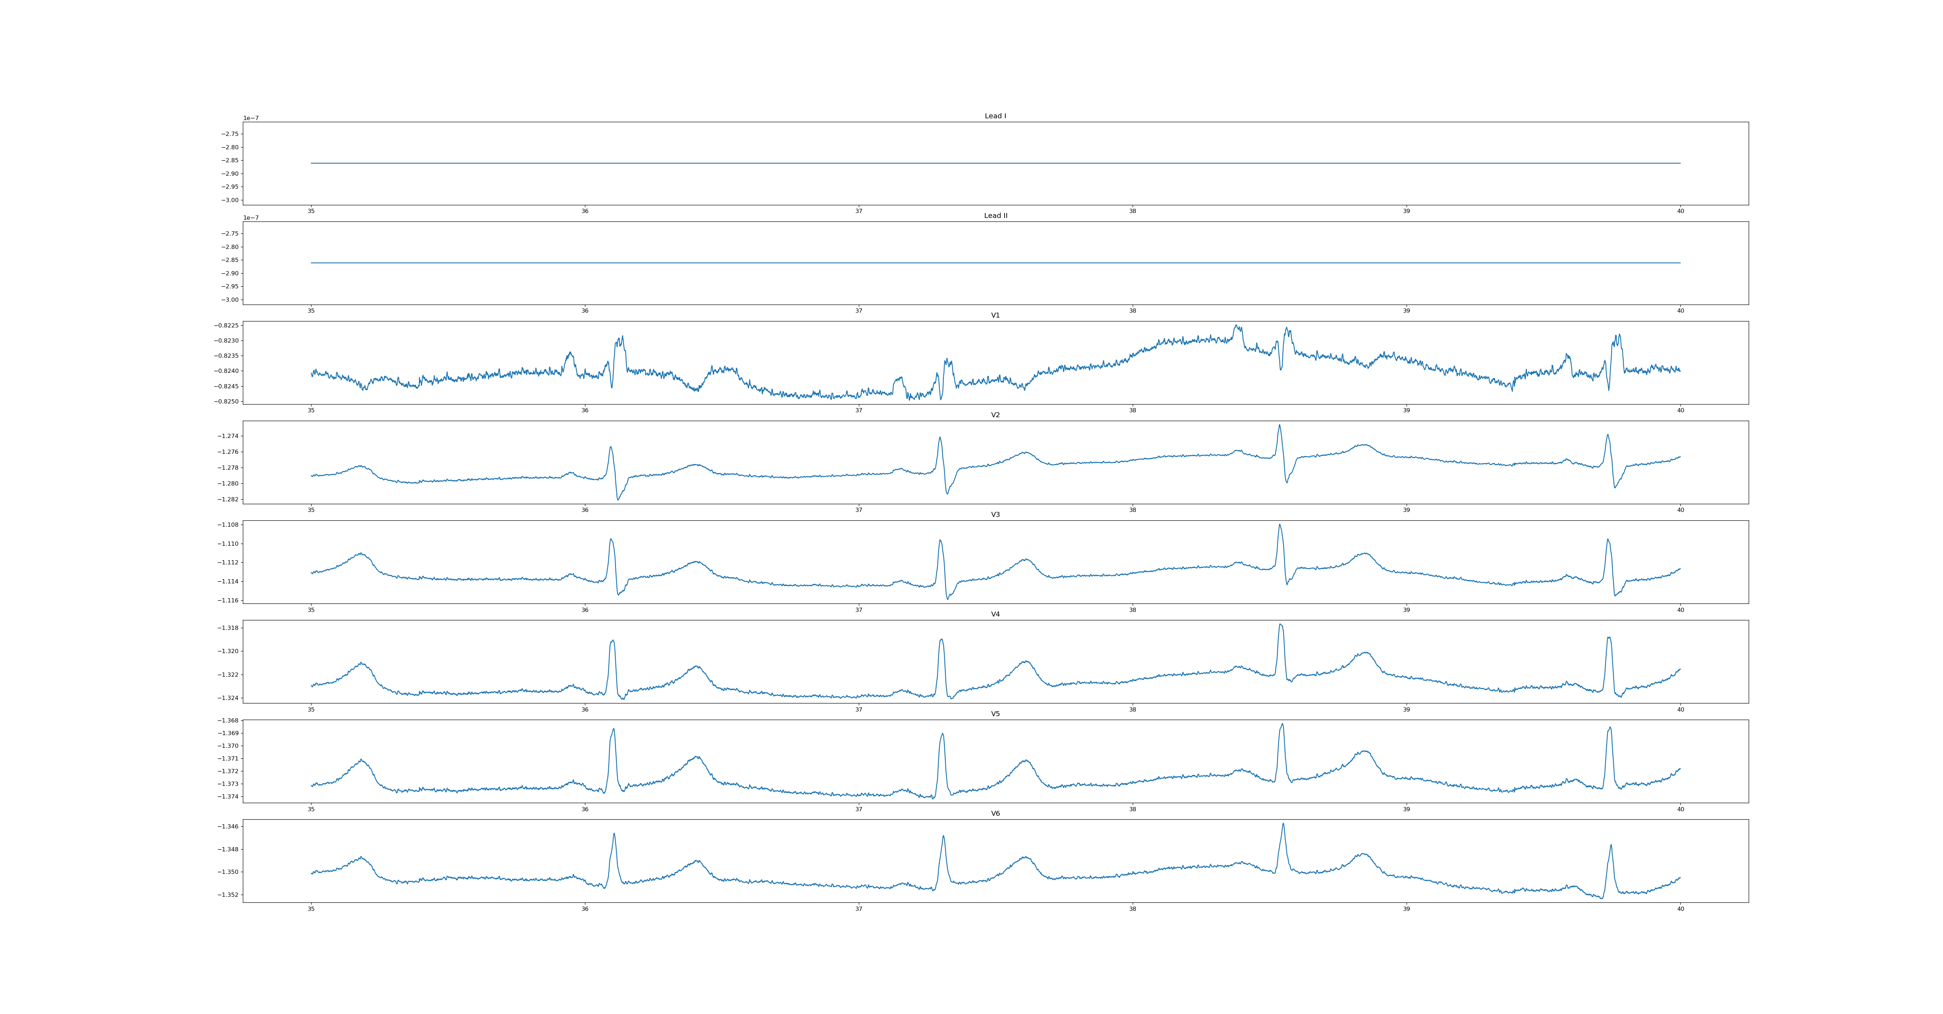This screenshot has width=1943, height=1014.
Task: Click the −1.282 y-tick label on V2
Action: point(228,500)
